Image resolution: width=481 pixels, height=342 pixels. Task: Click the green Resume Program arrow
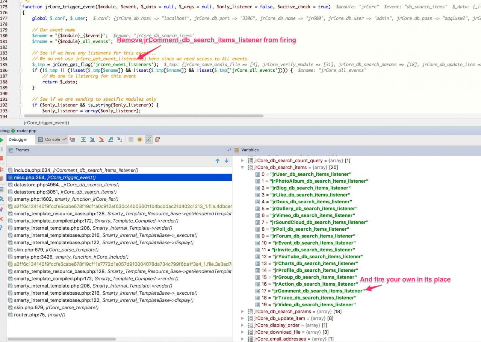point(2,140)
